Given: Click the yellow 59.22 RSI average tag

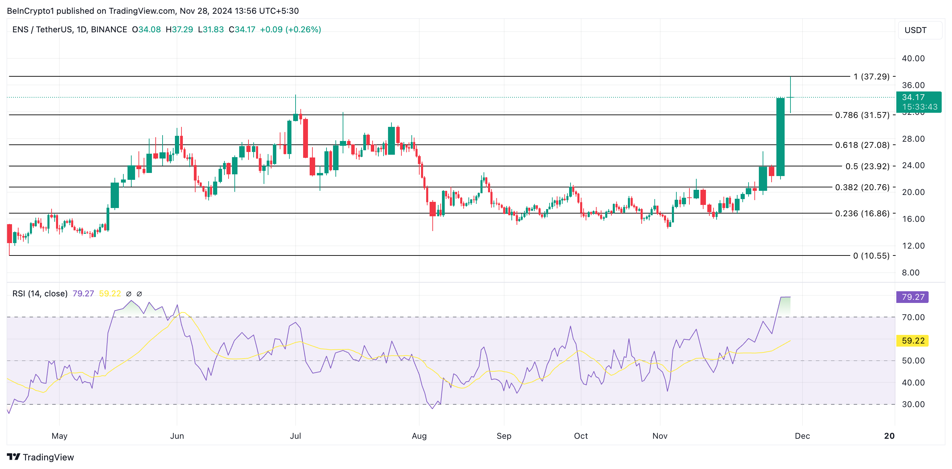Looking at the screenshot, I should [x=912, y=341].
